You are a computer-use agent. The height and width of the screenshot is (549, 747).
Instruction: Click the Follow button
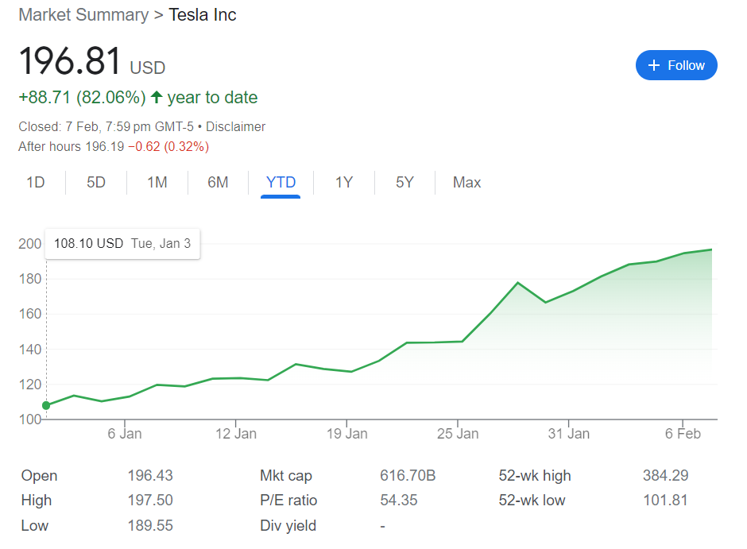[676, 65]
